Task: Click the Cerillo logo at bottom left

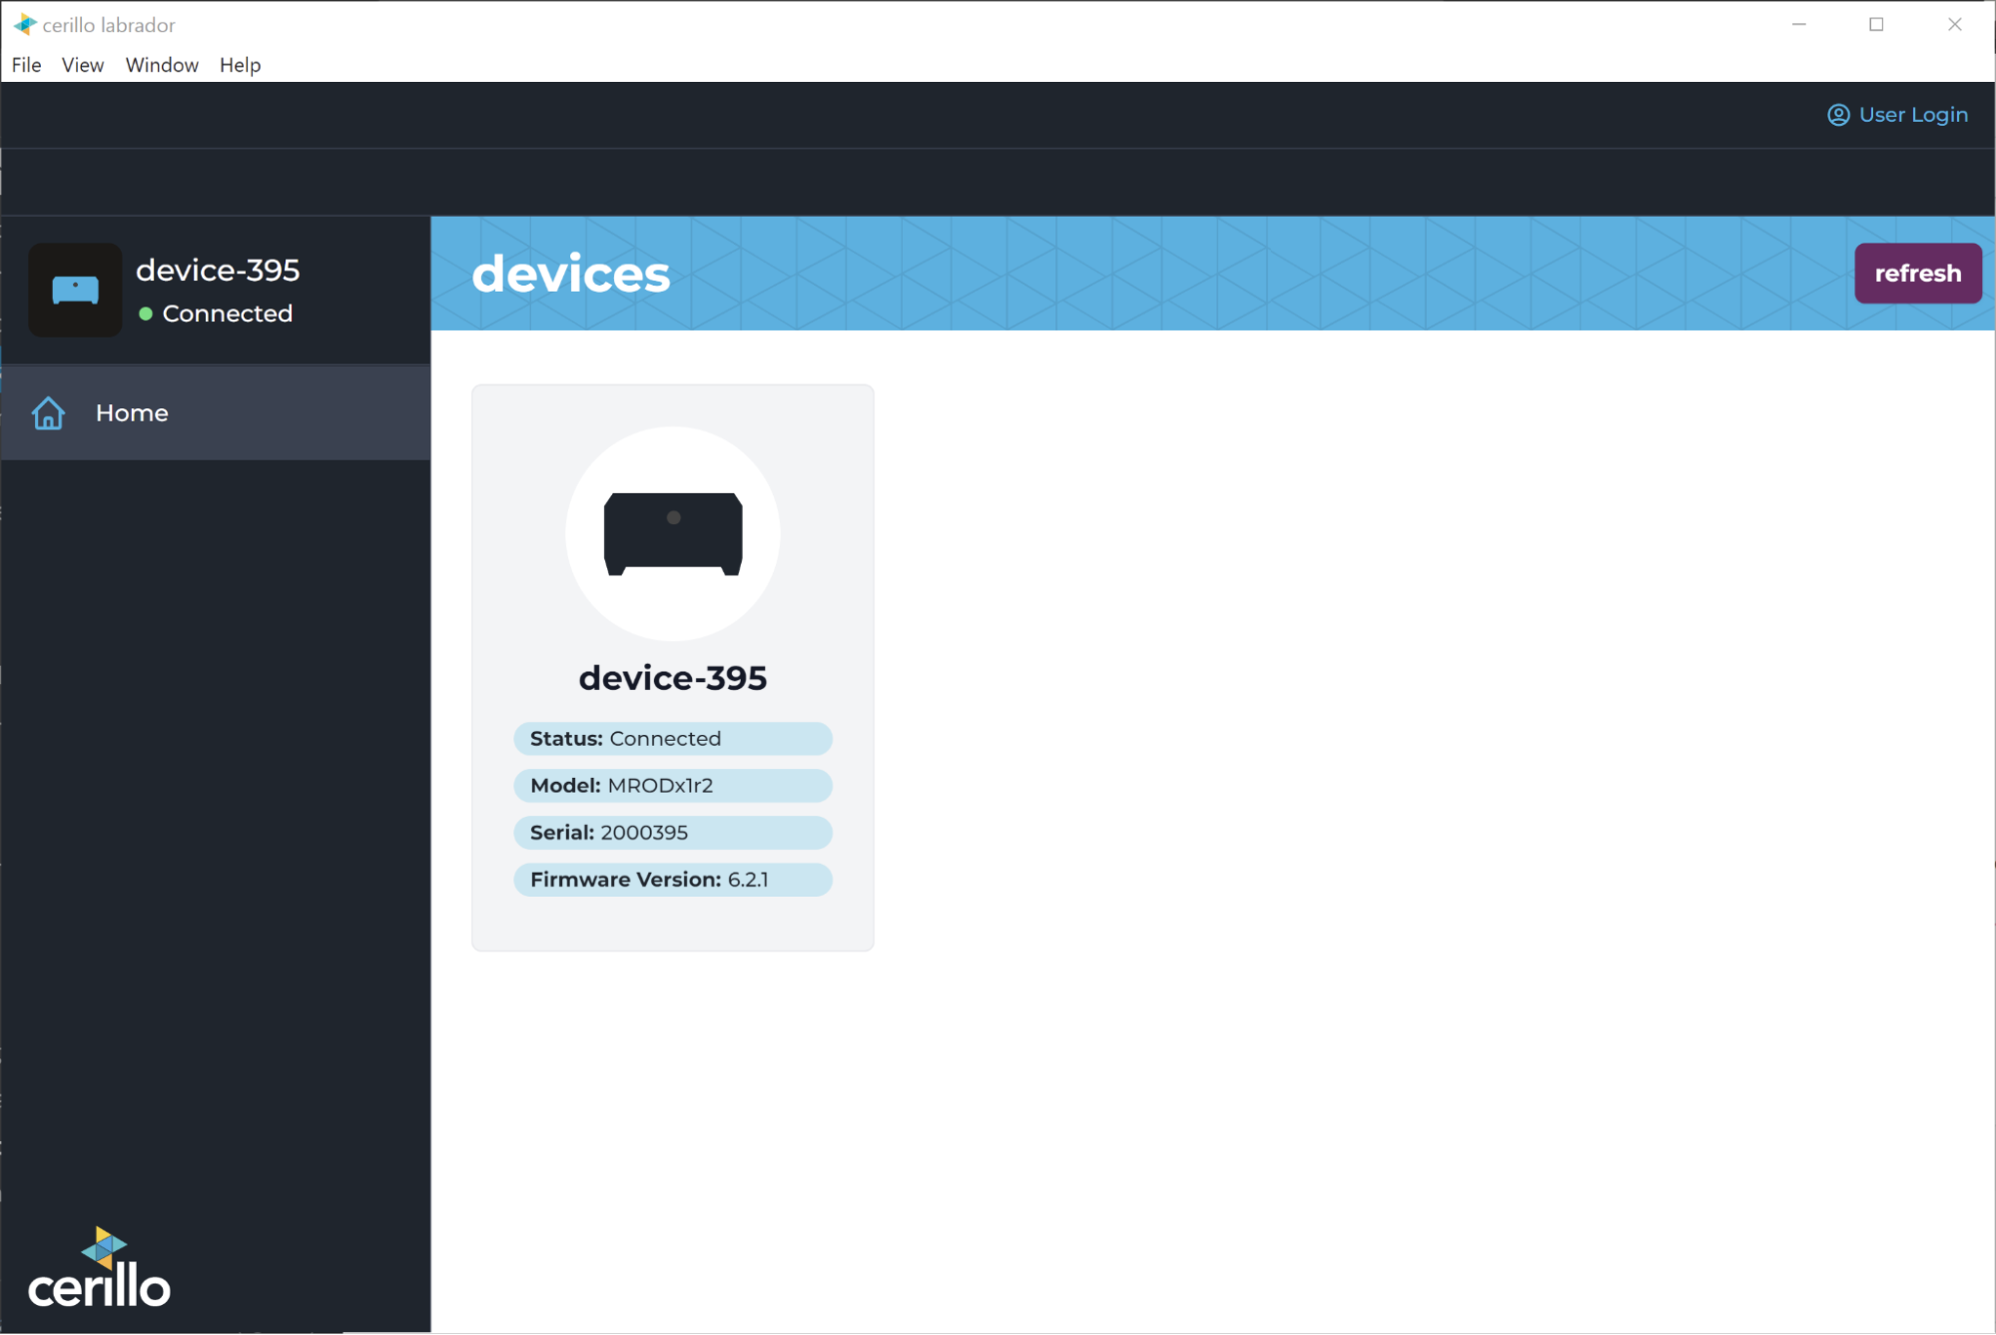Action: (99, 1269)
